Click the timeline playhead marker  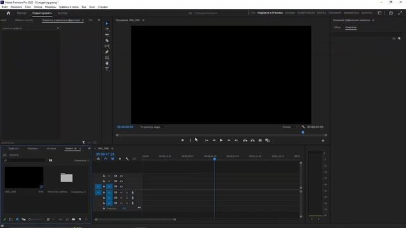(x=214, y=159)
